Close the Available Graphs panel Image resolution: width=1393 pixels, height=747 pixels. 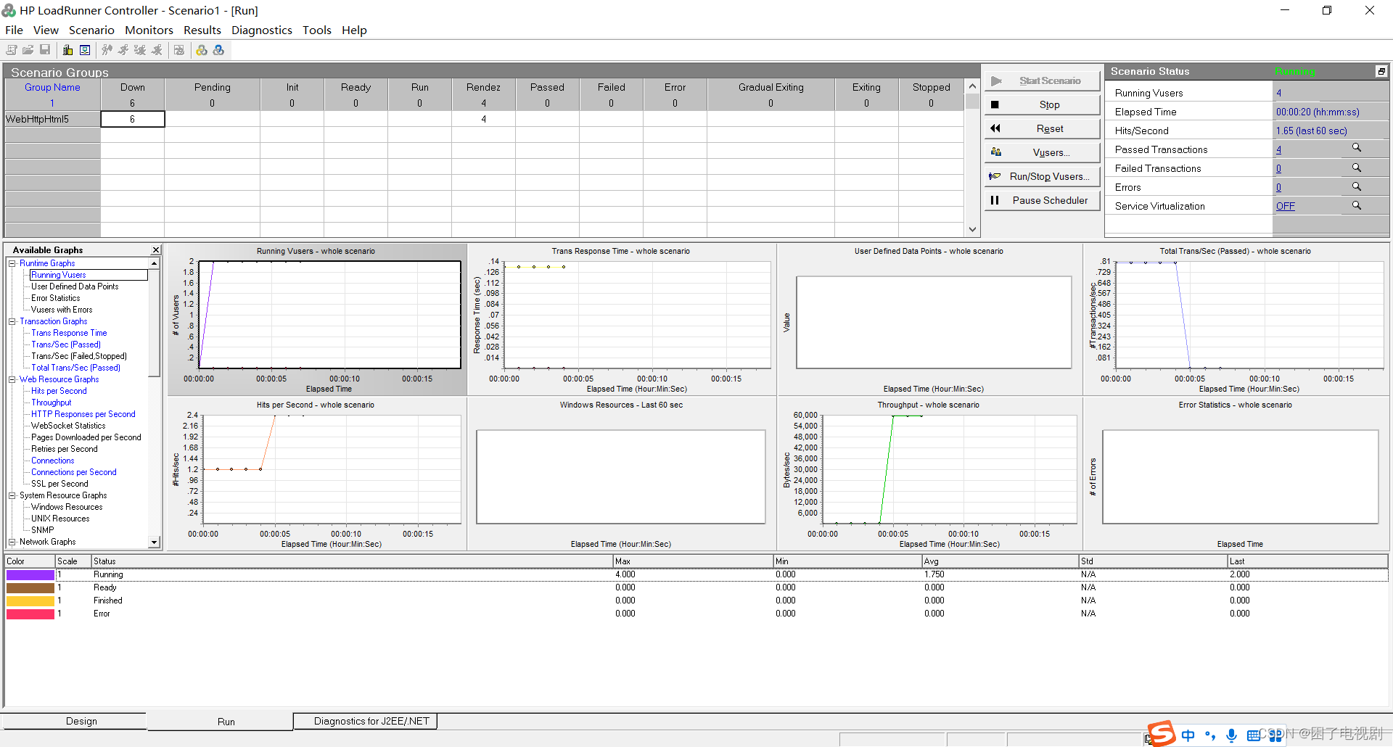155,250
